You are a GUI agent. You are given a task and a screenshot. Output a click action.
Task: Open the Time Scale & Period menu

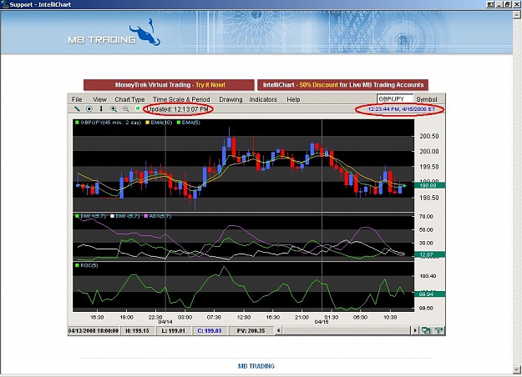pos(181,99)
